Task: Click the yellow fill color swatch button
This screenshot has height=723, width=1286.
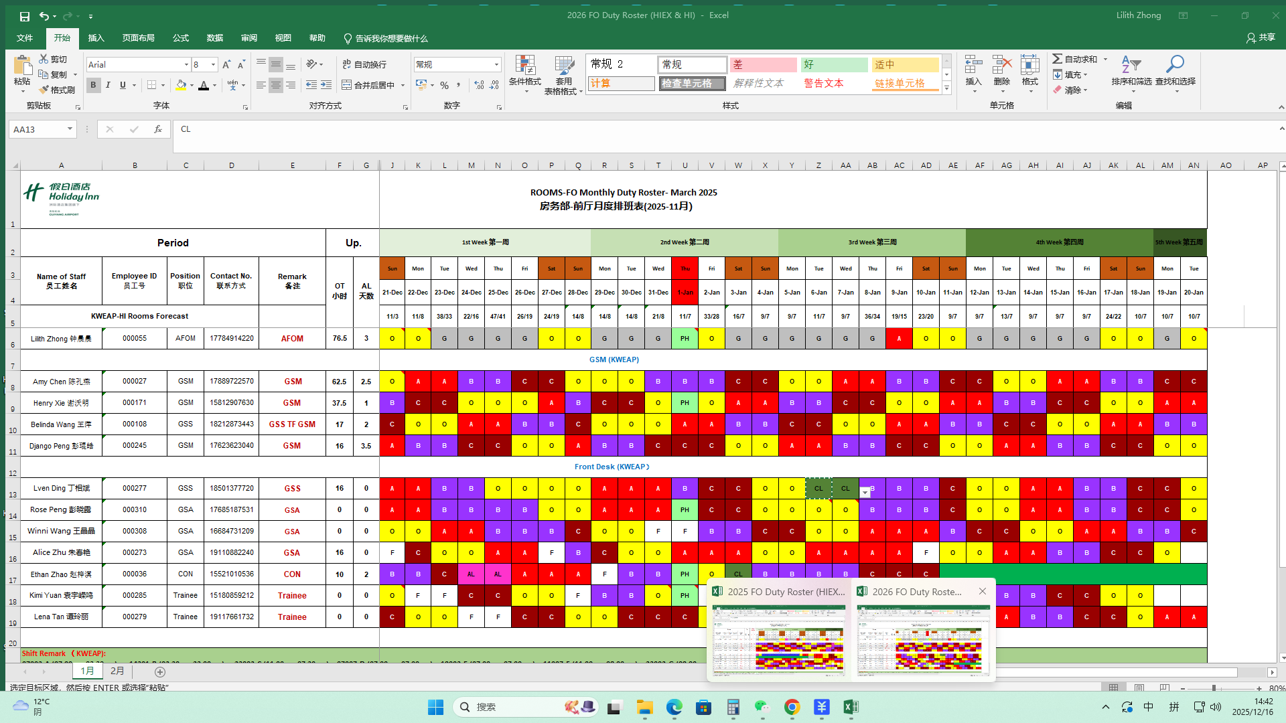Action: coord(181,85)
